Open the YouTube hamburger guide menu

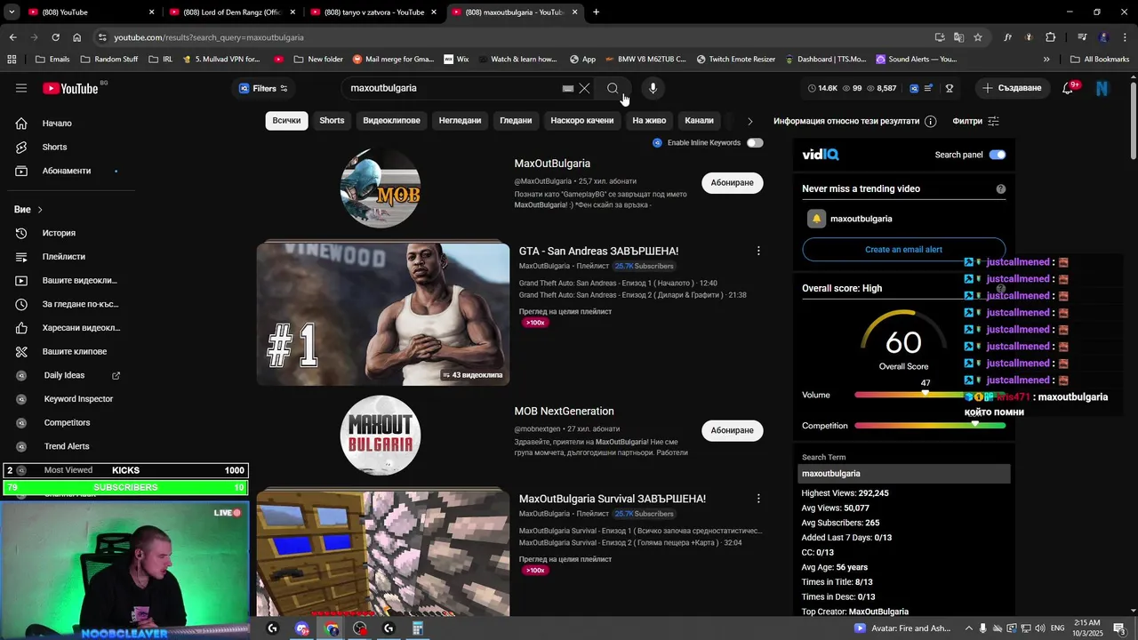click(x=21, y=88)
